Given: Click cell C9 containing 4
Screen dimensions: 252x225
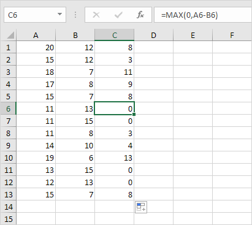Looking at the screenshot, I should click(x=114, y=145).
